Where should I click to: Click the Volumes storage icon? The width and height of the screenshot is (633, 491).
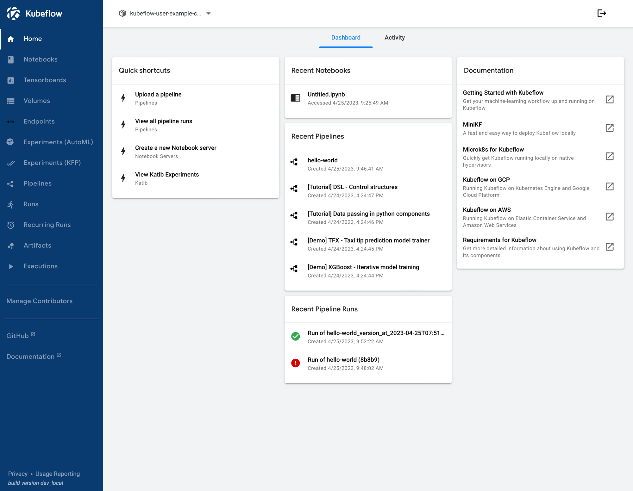coord(11,101)
